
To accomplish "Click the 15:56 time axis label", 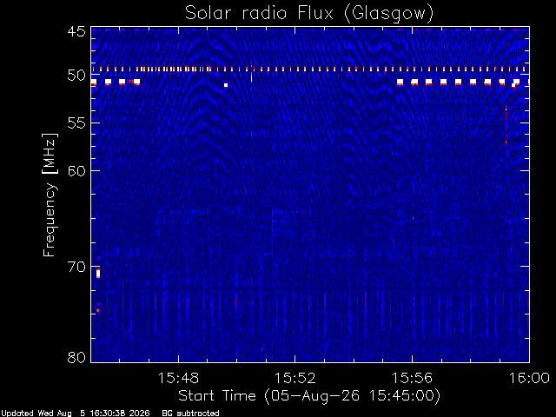I will (412, 378).
